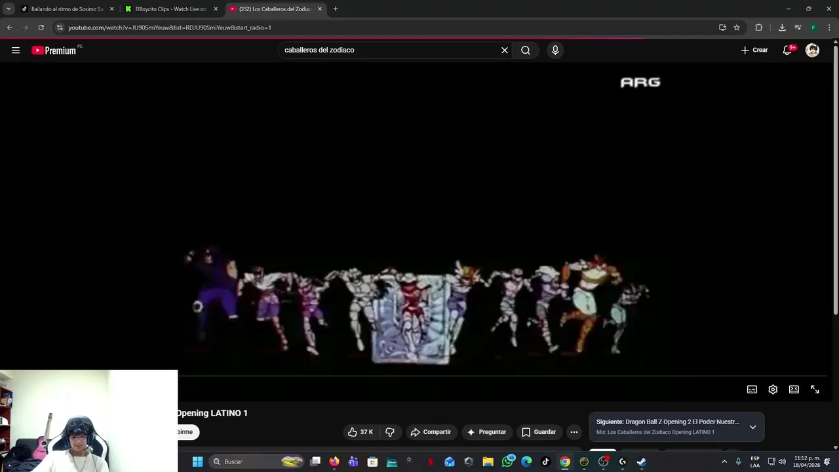Open the clock and calendar flyout
Viewport: 839px width, 472px height.
[x=807, y=462]
